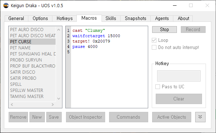The height and width of the screenshot is (133, 216).
Task: Go to the Skills tab
Action: pyautogui.click(x=111, y=18)
